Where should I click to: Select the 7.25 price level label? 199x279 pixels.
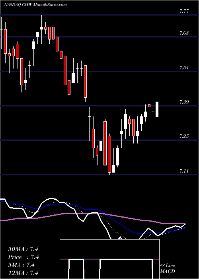click(x=184, y=136)
